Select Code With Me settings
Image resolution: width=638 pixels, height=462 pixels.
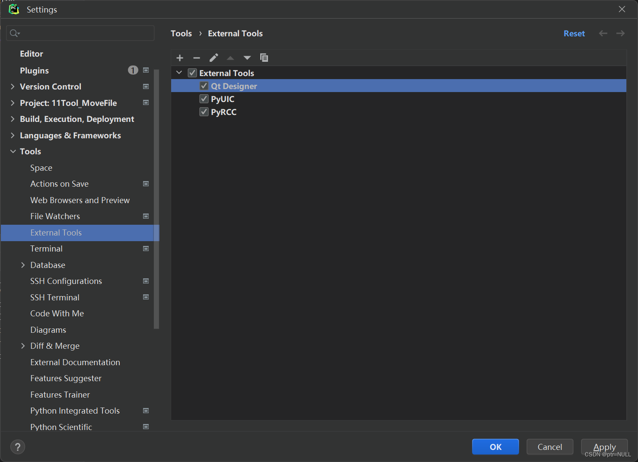click(57, 313)
